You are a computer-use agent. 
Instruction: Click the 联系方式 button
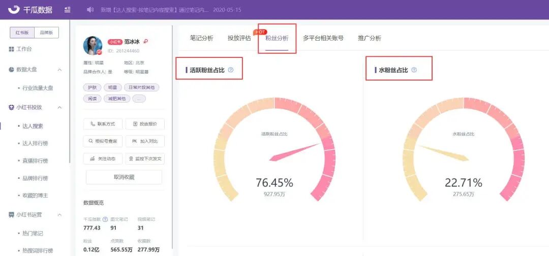pos(103,124)
